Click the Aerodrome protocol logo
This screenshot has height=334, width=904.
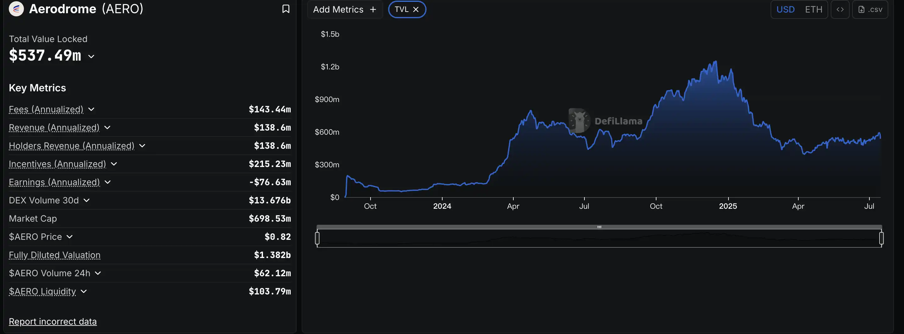[15, 9]
